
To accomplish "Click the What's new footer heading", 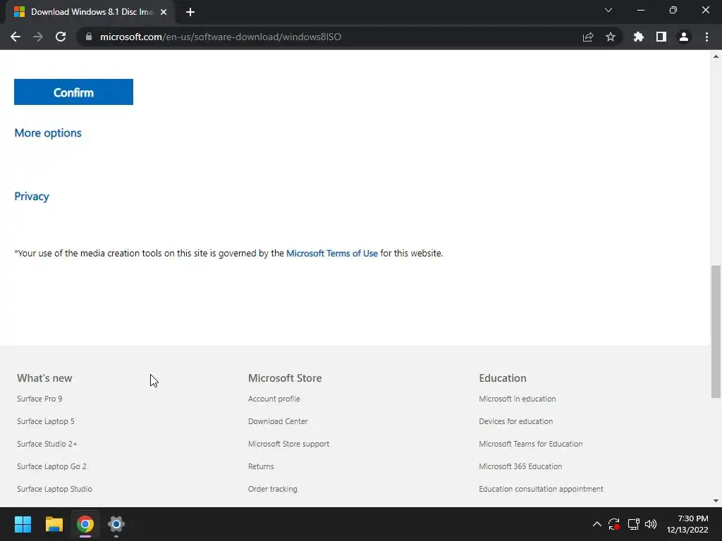I will click(x=44, y=378).
